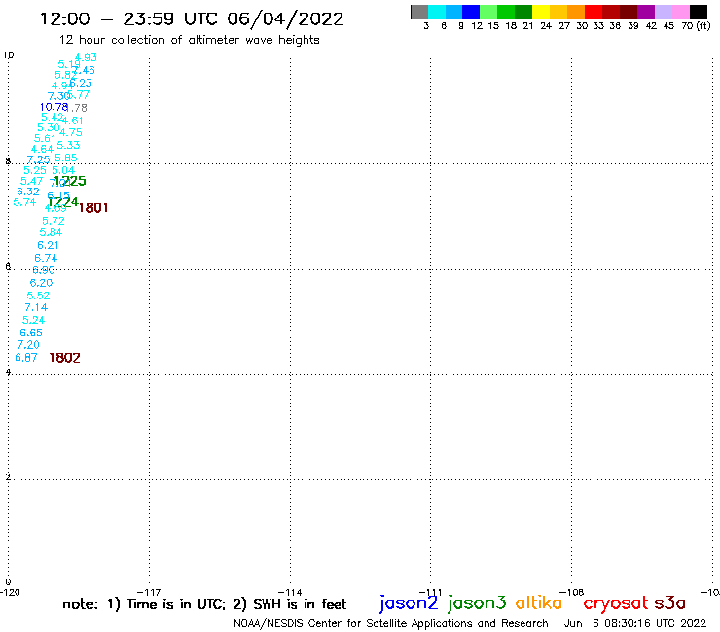Select the wave height value 5.72

[x=54, y=221]
